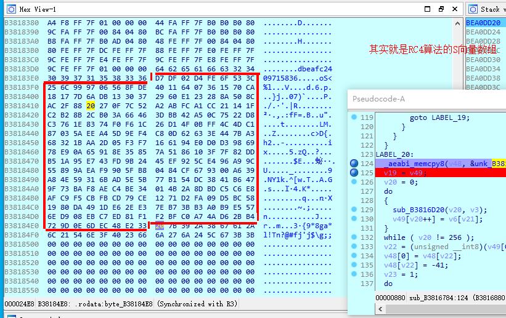506x318 pixels.
Task: Set a breakpoint on line 133 dot
Action: [x=354, y=247]
